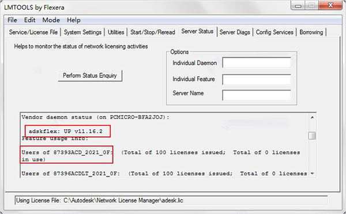Viewport: 346px width, 214px height.
Task: Click the adskflex: UP v11.16.2 line
Action: click(66, 132)
